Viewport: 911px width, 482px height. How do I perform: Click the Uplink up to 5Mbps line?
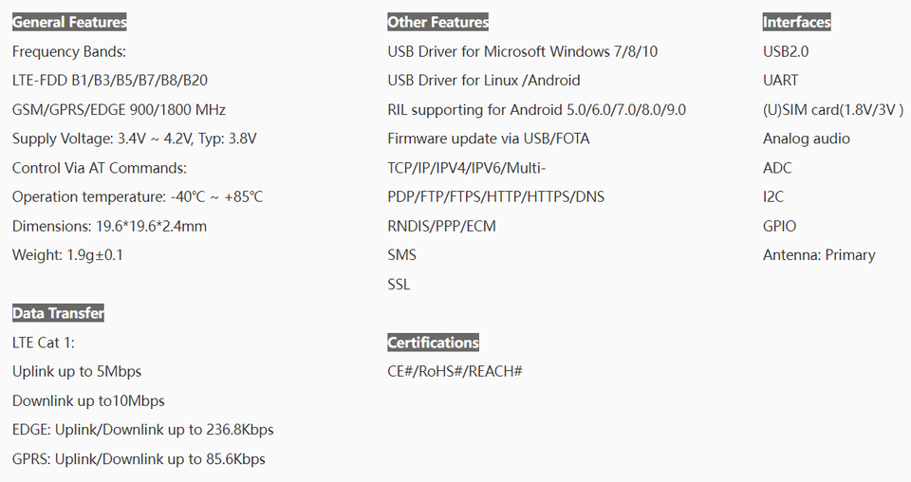(77, 371)
